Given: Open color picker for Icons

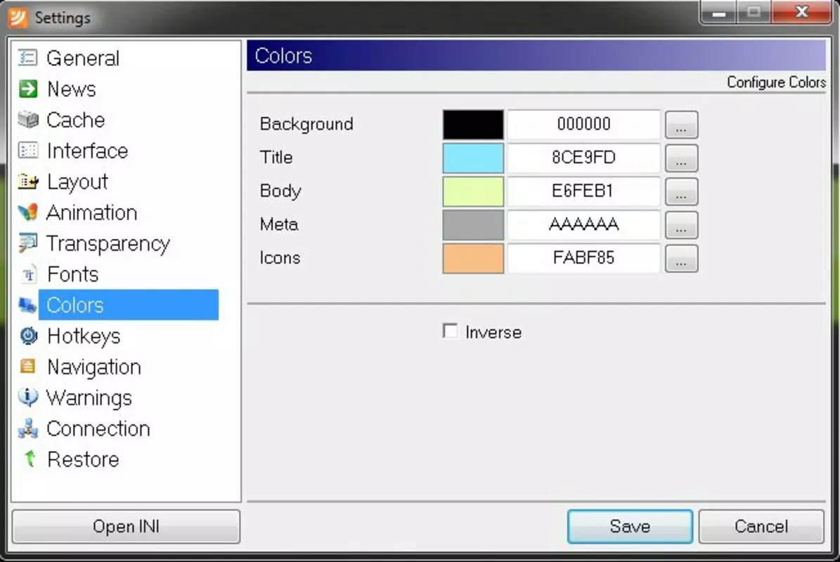Looking at the screenshot, I should click(681, 259).
